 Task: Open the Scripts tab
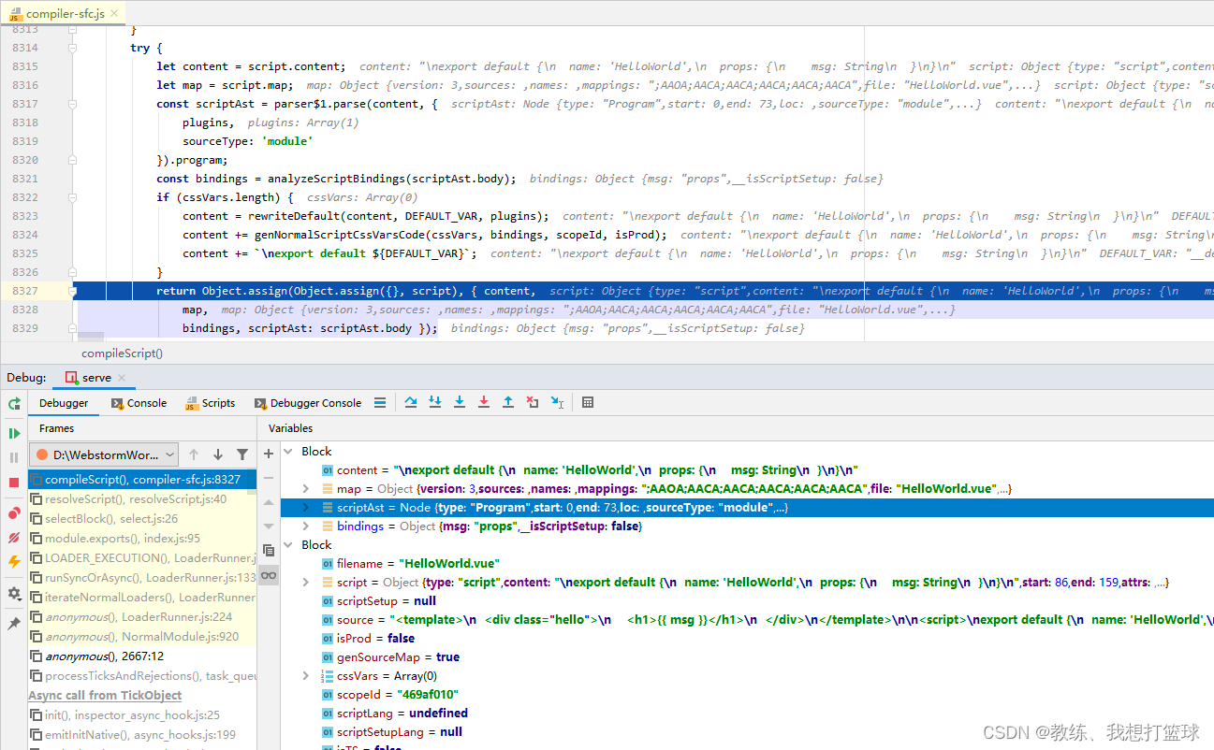210,403
